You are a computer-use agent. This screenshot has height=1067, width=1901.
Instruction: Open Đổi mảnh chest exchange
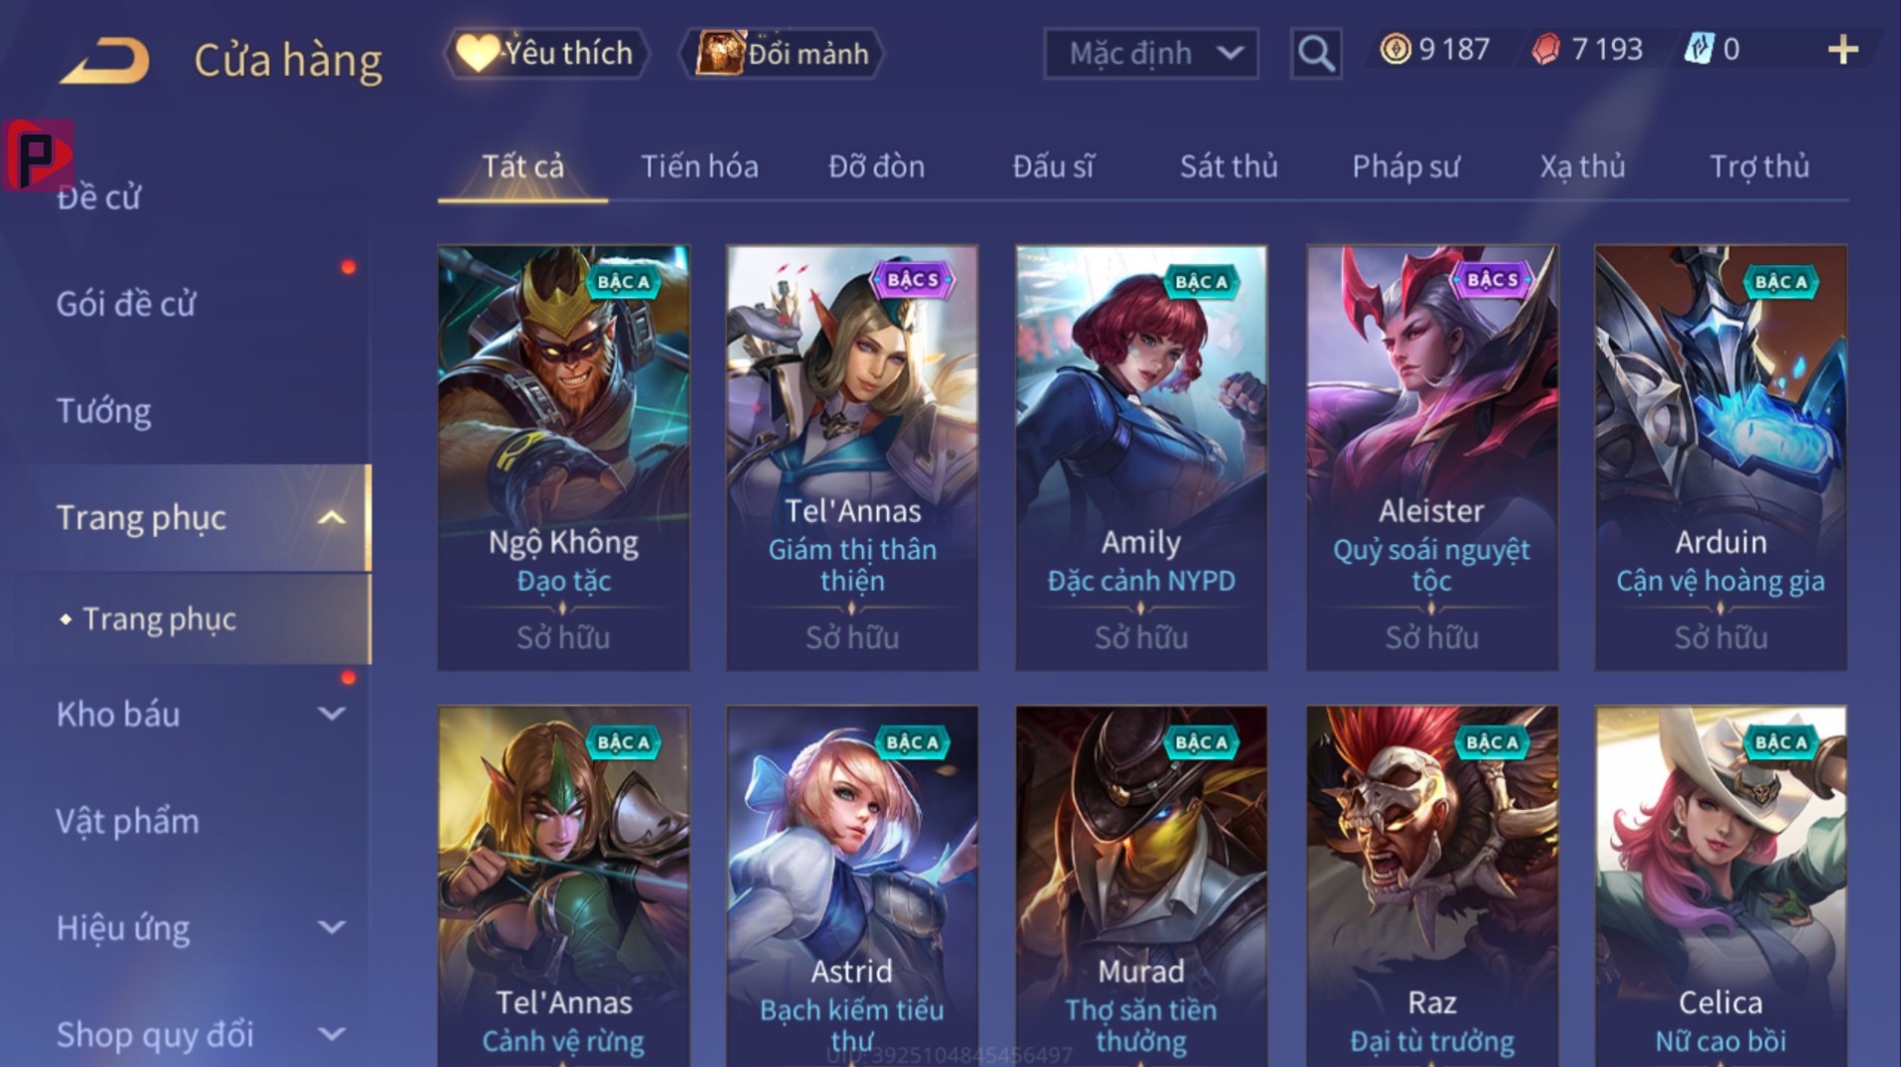coord(783,53)
